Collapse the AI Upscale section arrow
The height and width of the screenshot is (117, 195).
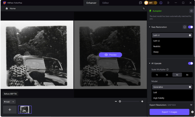pos(150,63)
